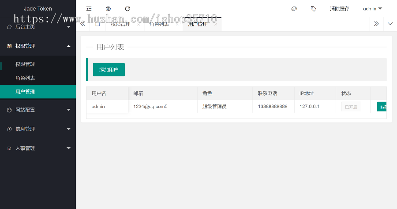Open the theme palette icon
Screen dimensions: 397x209
[x=294, y=9]
